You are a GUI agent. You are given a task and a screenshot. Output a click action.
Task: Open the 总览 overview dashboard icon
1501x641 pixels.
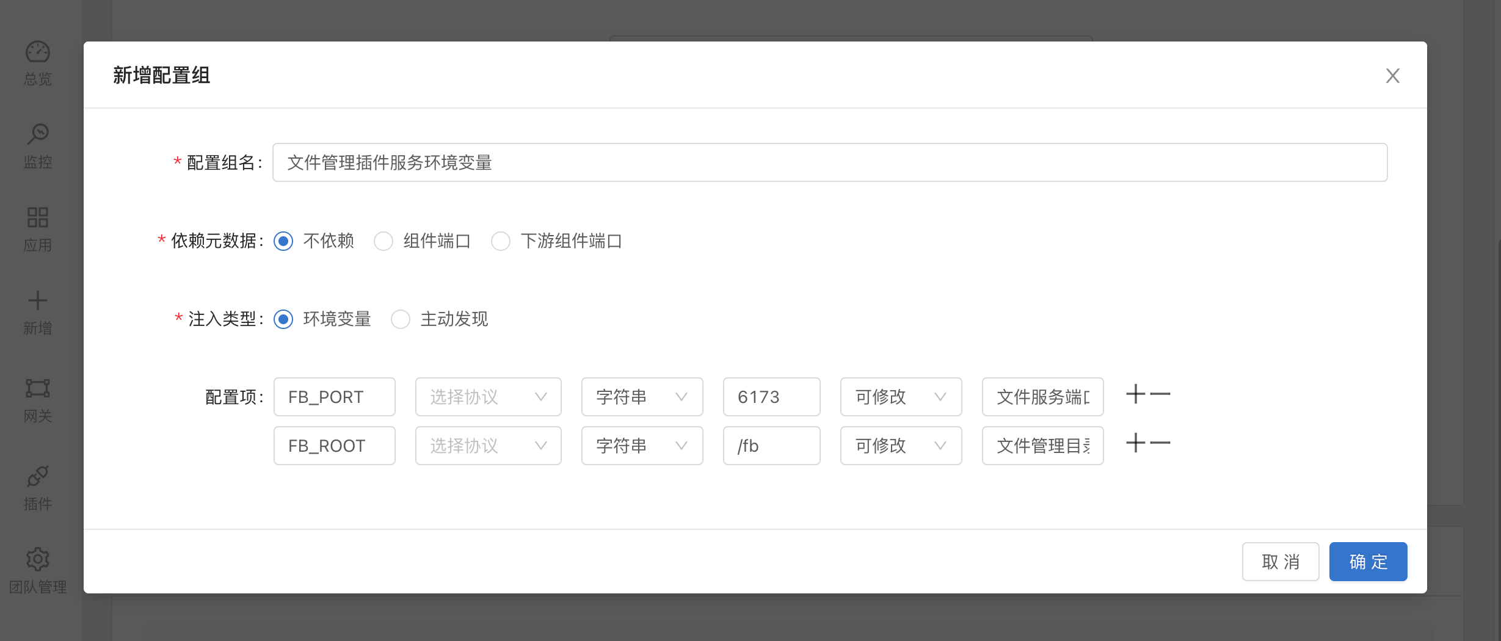point(38,53)
